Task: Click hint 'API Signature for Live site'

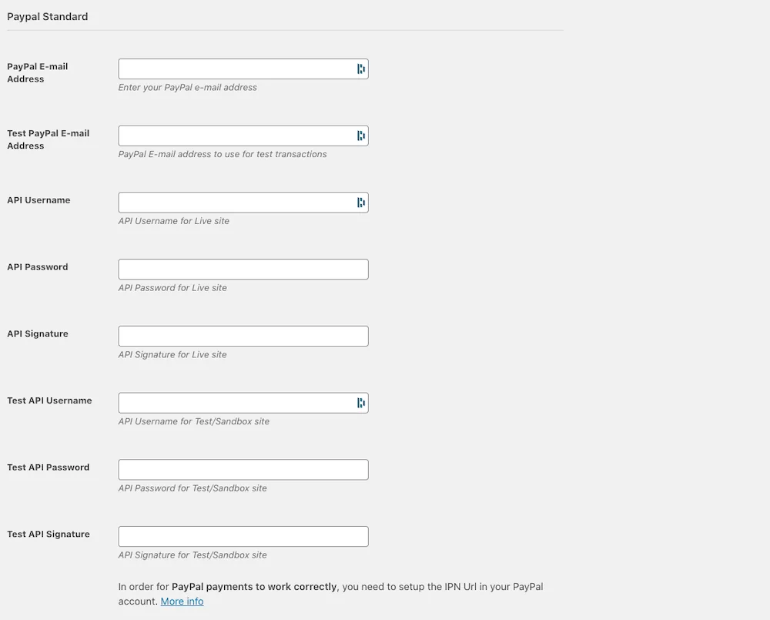Action: point(172,355)
